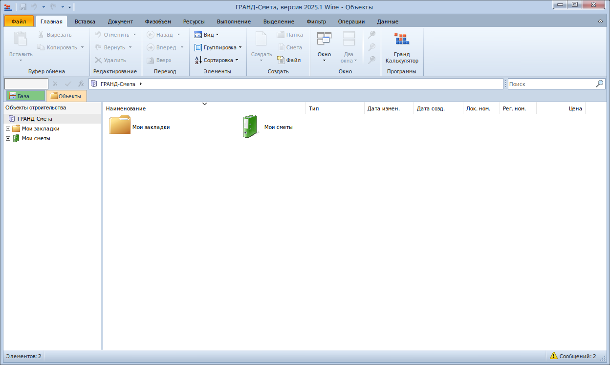This screenshot has height=365, width=610.
Task: Open the Сортировка dropdown
Action: coord(216,60)
